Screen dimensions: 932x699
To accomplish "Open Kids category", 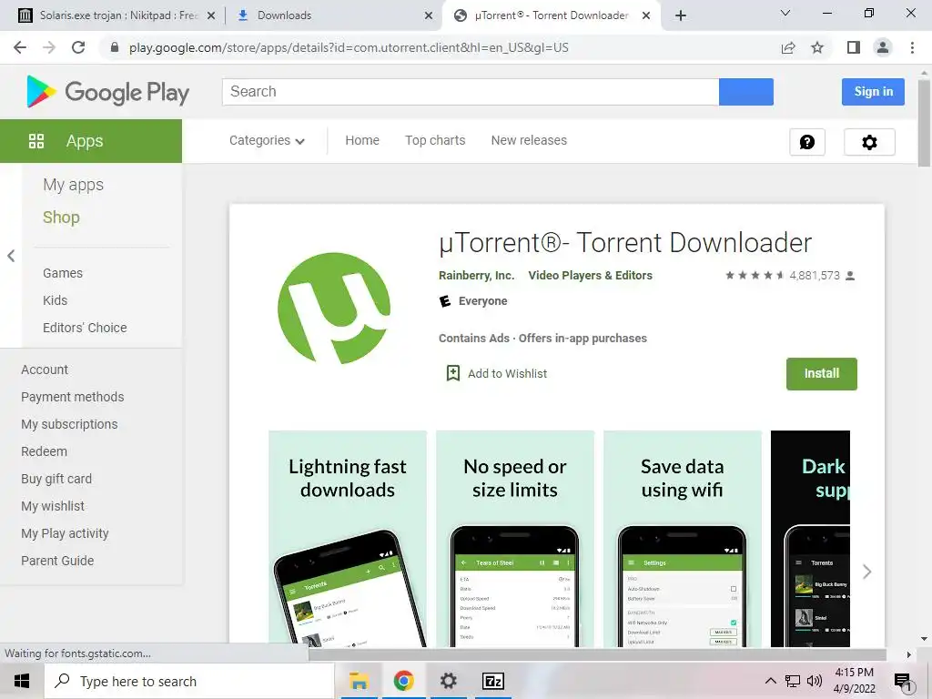I will (x=55, y=300).
